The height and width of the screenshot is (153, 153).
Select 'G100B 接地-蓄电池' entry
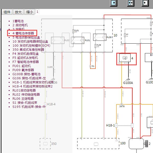point(26,74)
